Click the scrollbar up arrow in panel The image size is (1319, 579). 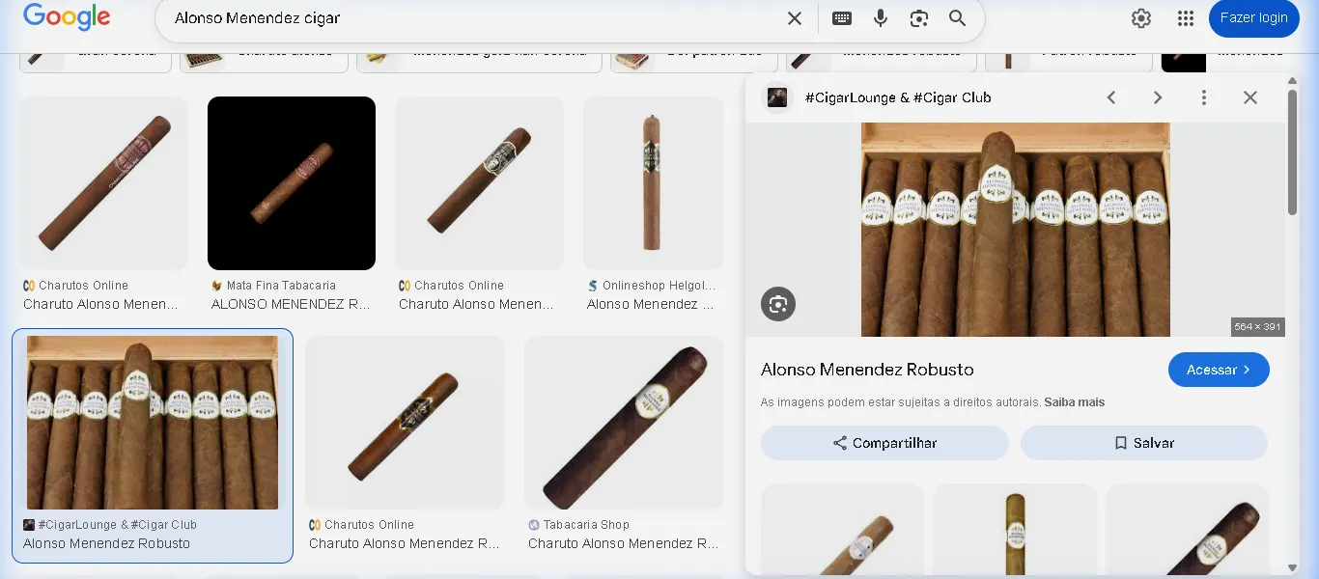1292,83
